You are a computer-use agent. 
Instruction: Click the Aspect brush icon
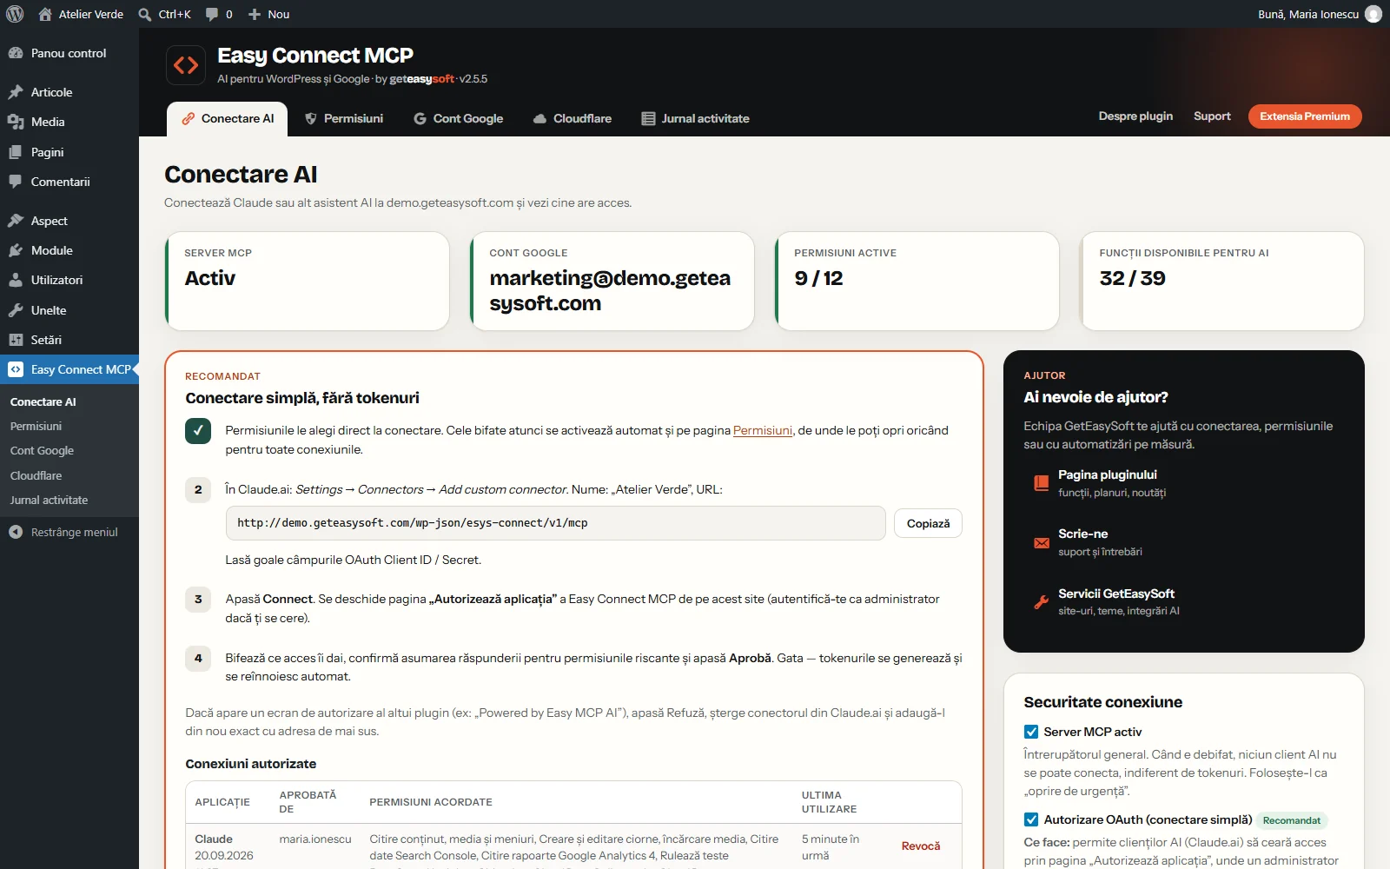point(16,221)
